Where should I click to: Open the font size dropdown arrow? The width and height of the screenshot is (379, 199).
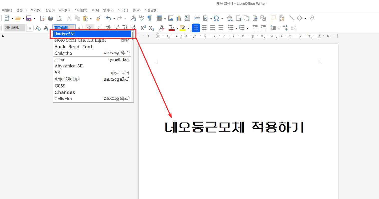click(x=98, y=28)
